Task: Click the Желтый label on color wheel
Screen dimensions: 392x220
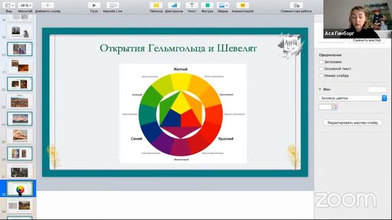Action: coord(181,69)
